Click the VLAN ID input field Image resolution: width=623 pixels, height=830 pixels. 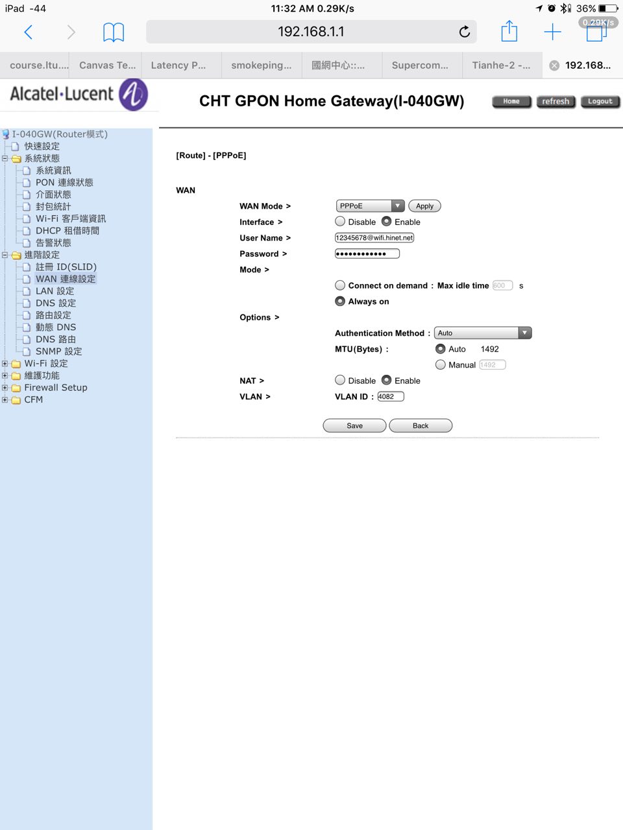click(x=391, y=397)
